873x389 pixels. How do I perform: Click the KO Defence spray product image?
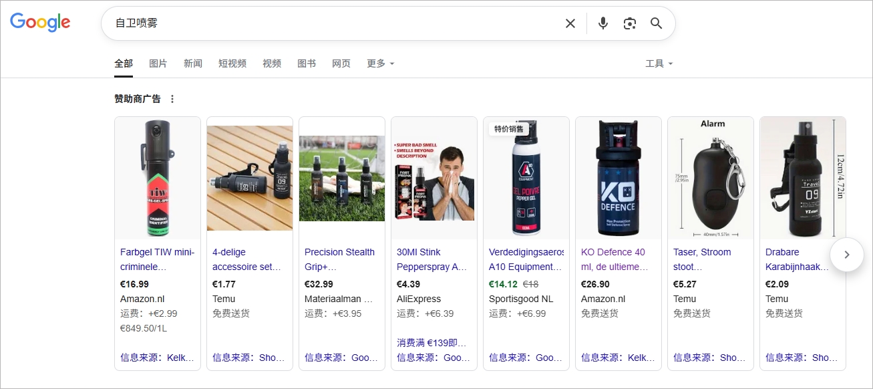(x=618, y=178)
